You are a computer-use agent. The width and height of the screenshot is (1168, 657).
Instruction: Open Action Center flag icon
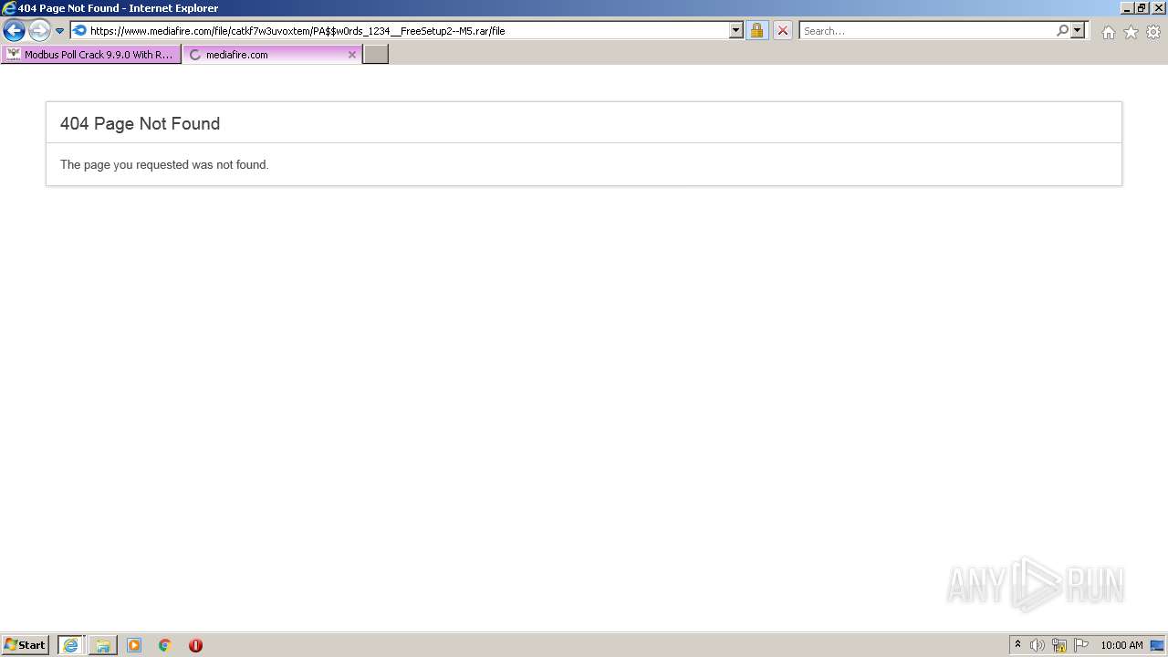[x=1081, y=645]
